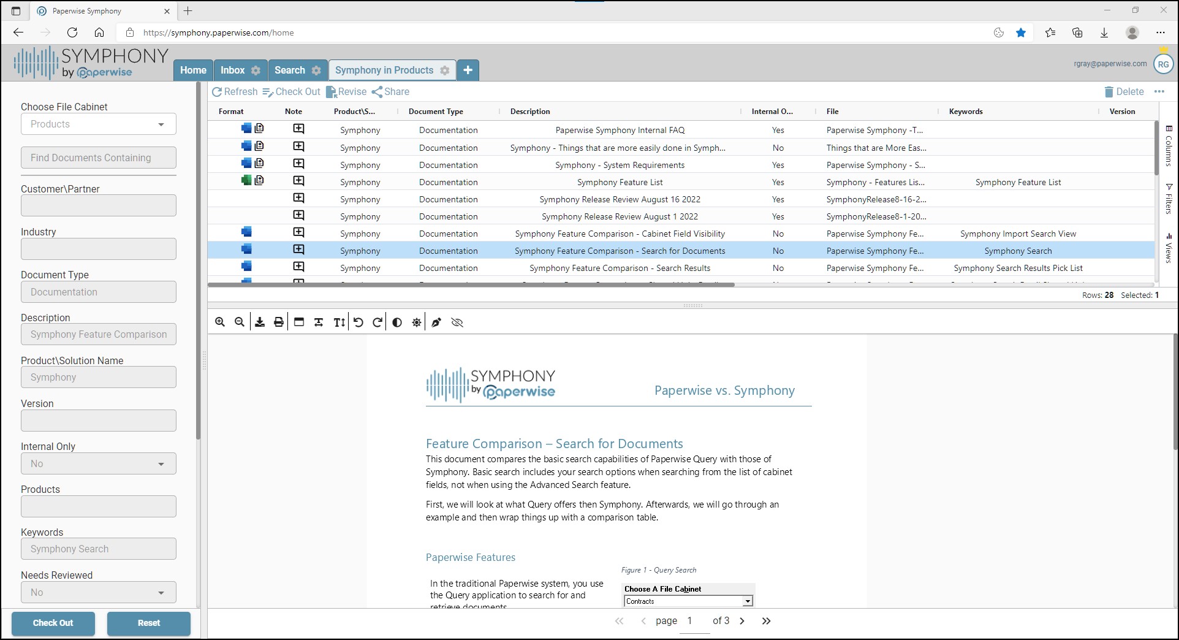1179x640 pixels.
Task: Rotate the document left
Action: (x=358, y=322)
